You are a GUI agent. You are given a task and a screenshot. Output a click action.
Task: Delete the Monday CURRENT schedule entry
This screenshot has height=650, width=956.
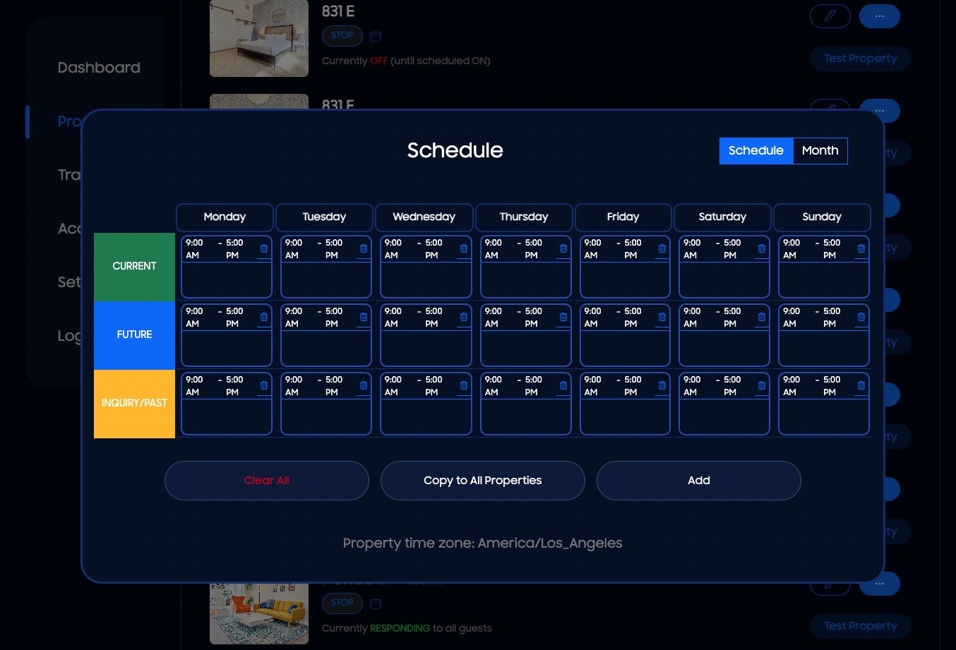[x=263, y=248]
